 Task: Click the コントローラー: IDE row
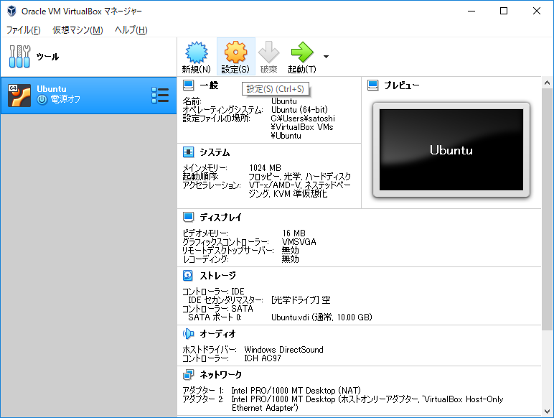[x=213, y=292]
